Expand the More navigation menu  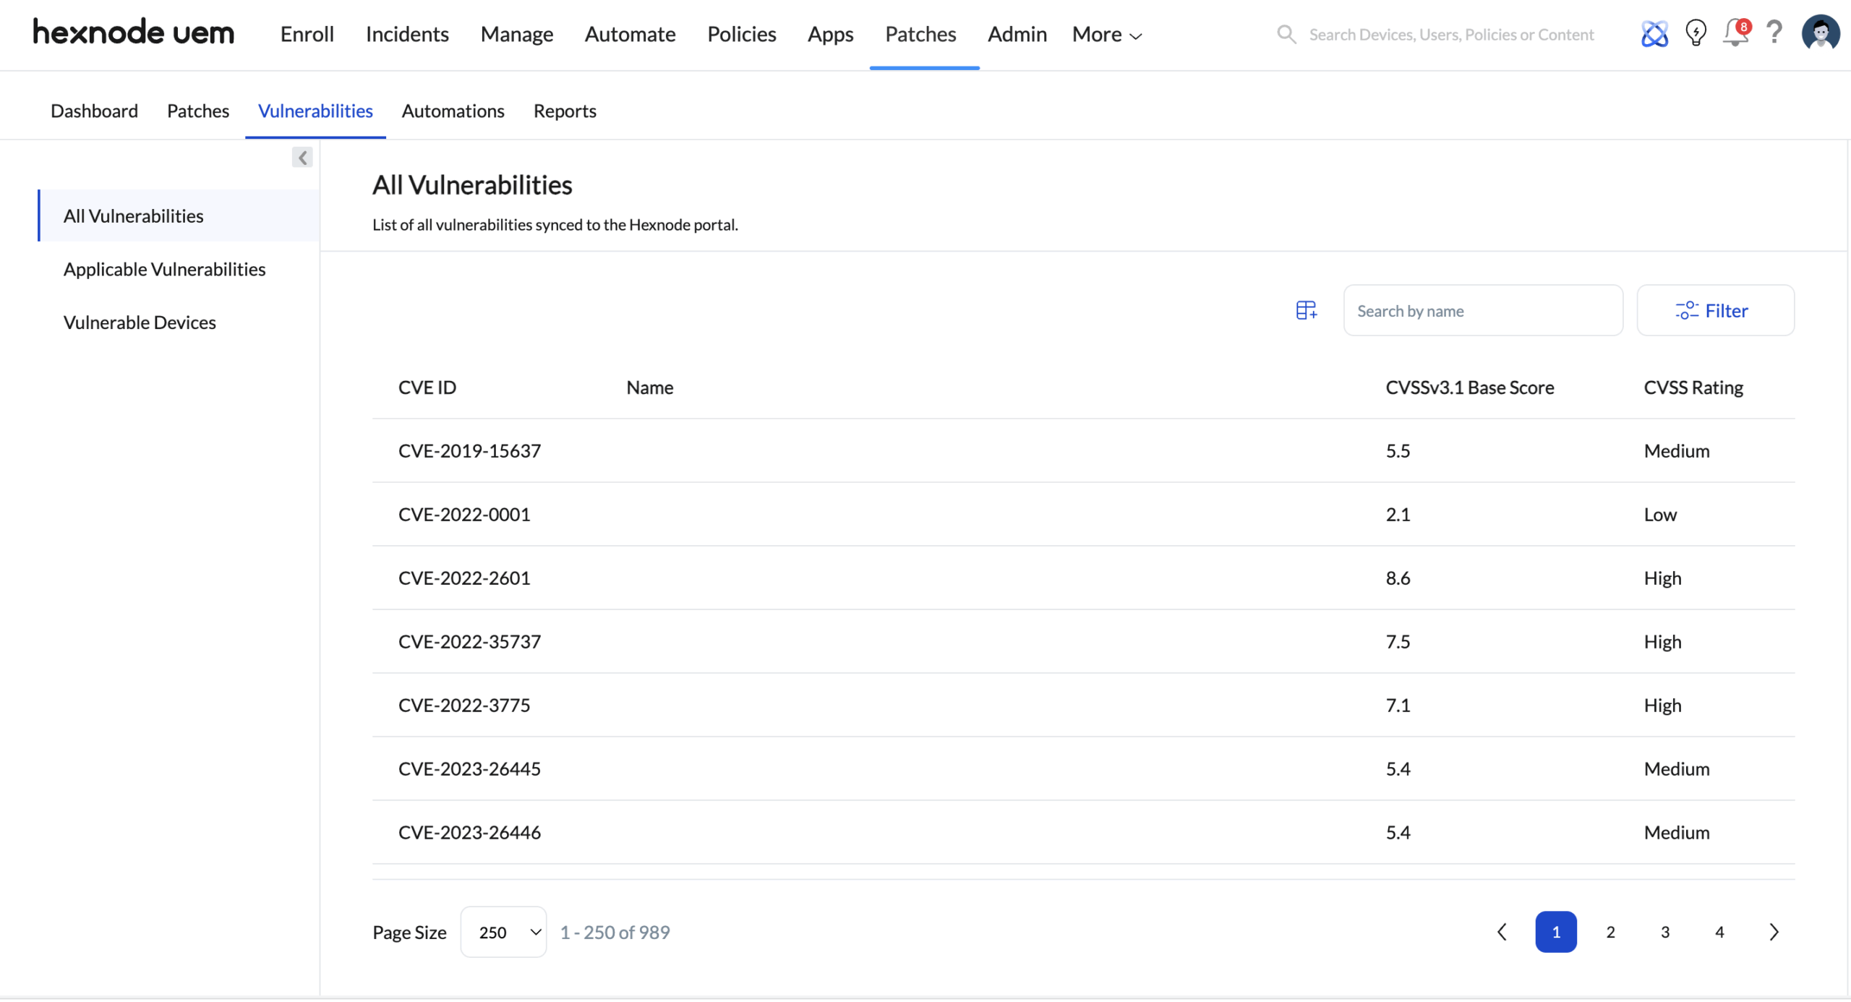click(x=1106, y=34)
